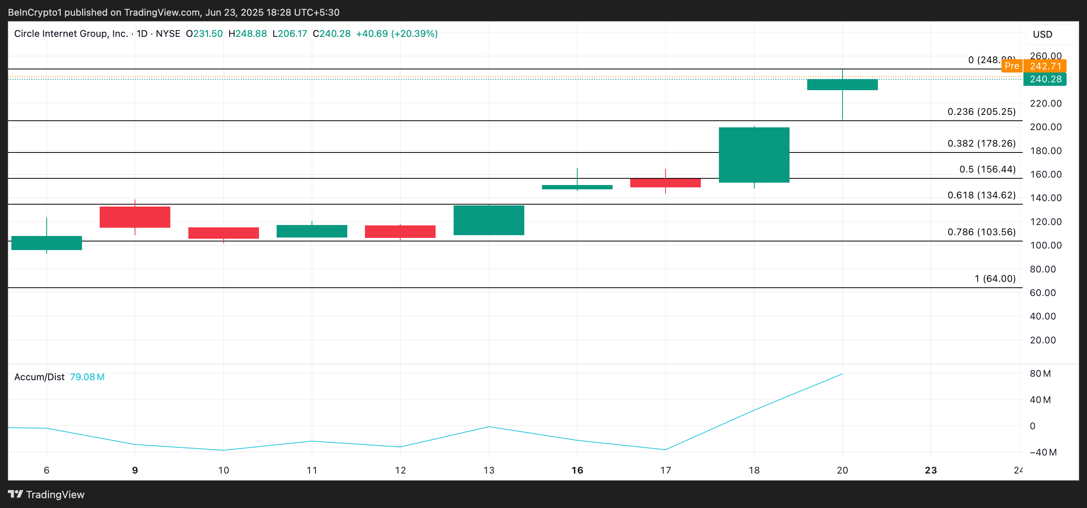Select the 0.5 (156.44) Fibonacci level label
Screen dimensions: 1087x508
[987, 169]
